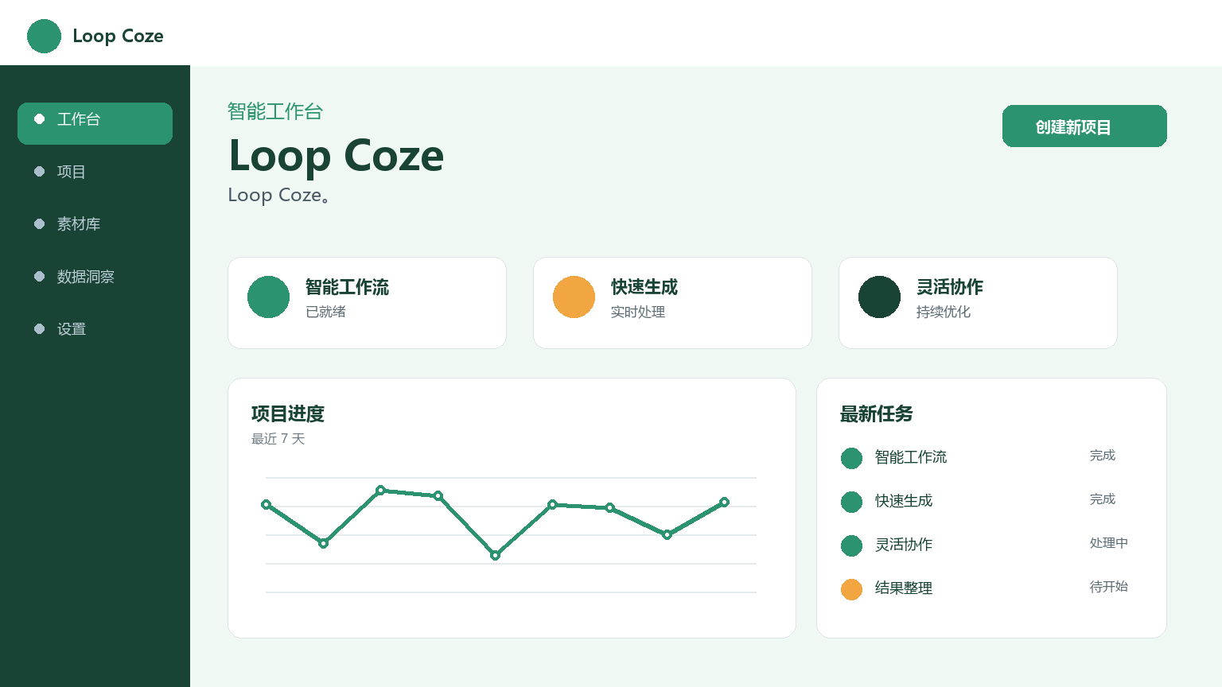
Task: Click the 最新任务 heading
Action: click(x=877, y=414)
